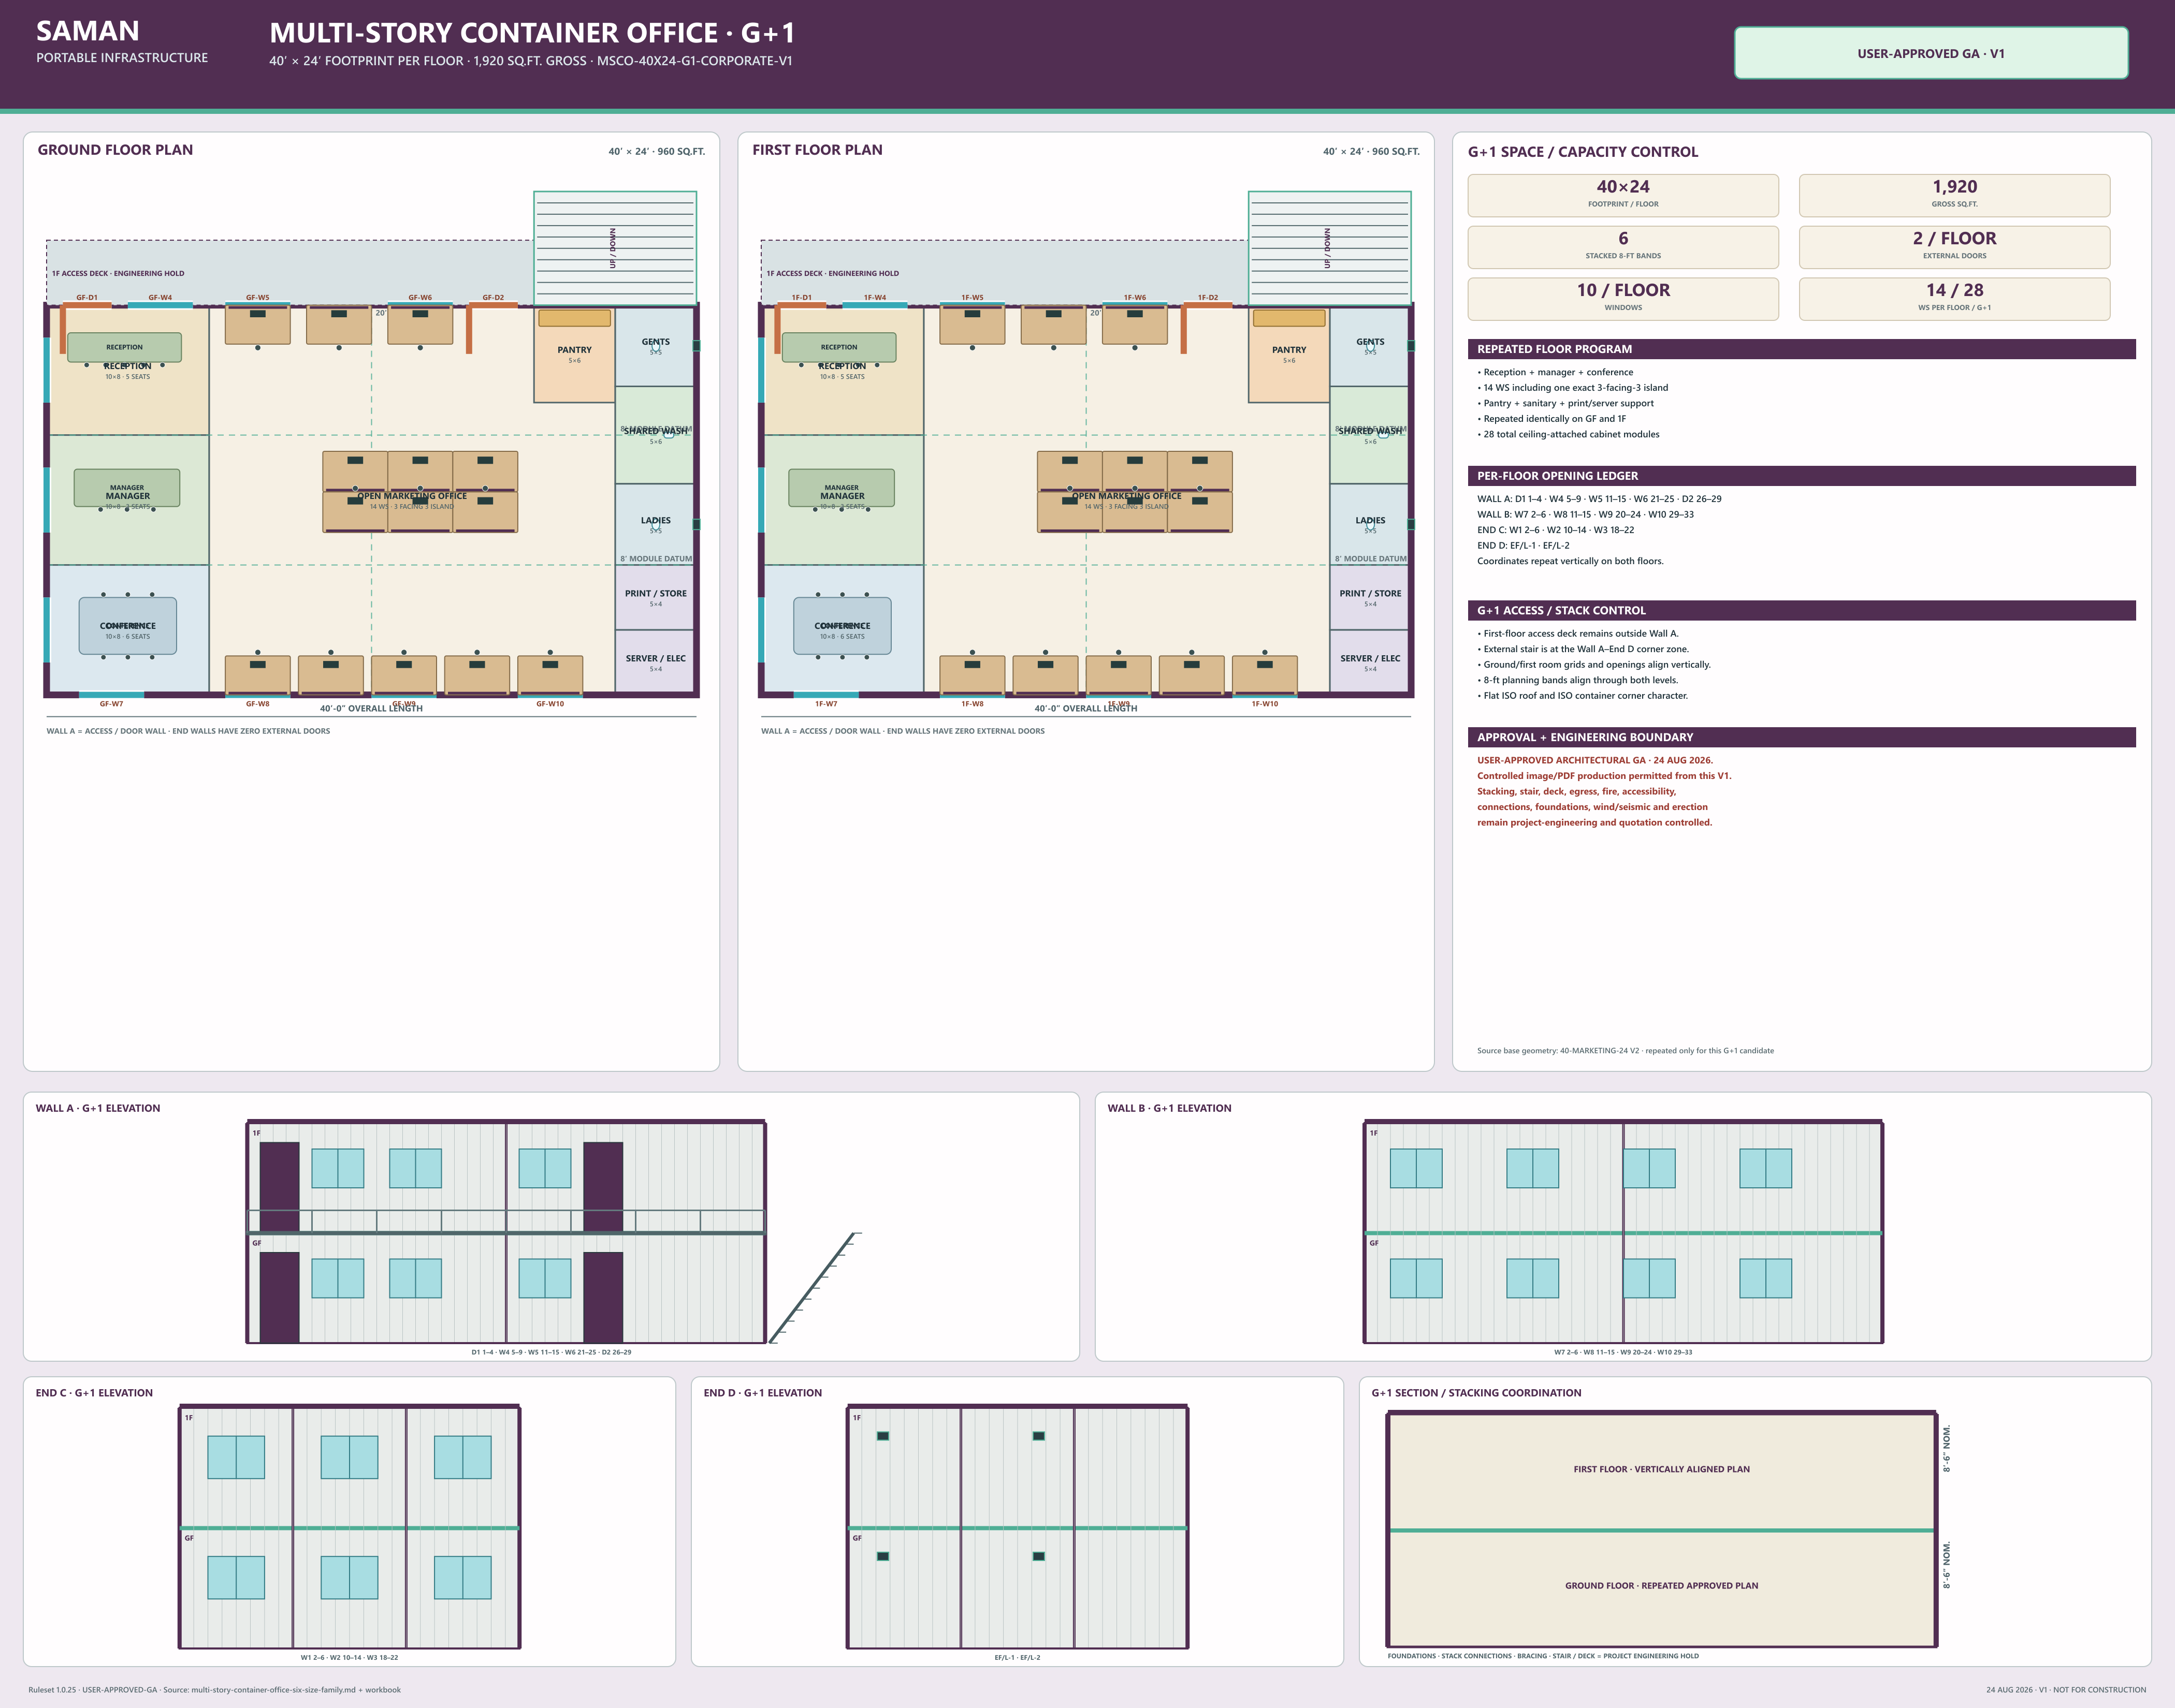Click the Source base geometry note
Viewport: 2175px width, 1708px height.
point(1626,1050)
